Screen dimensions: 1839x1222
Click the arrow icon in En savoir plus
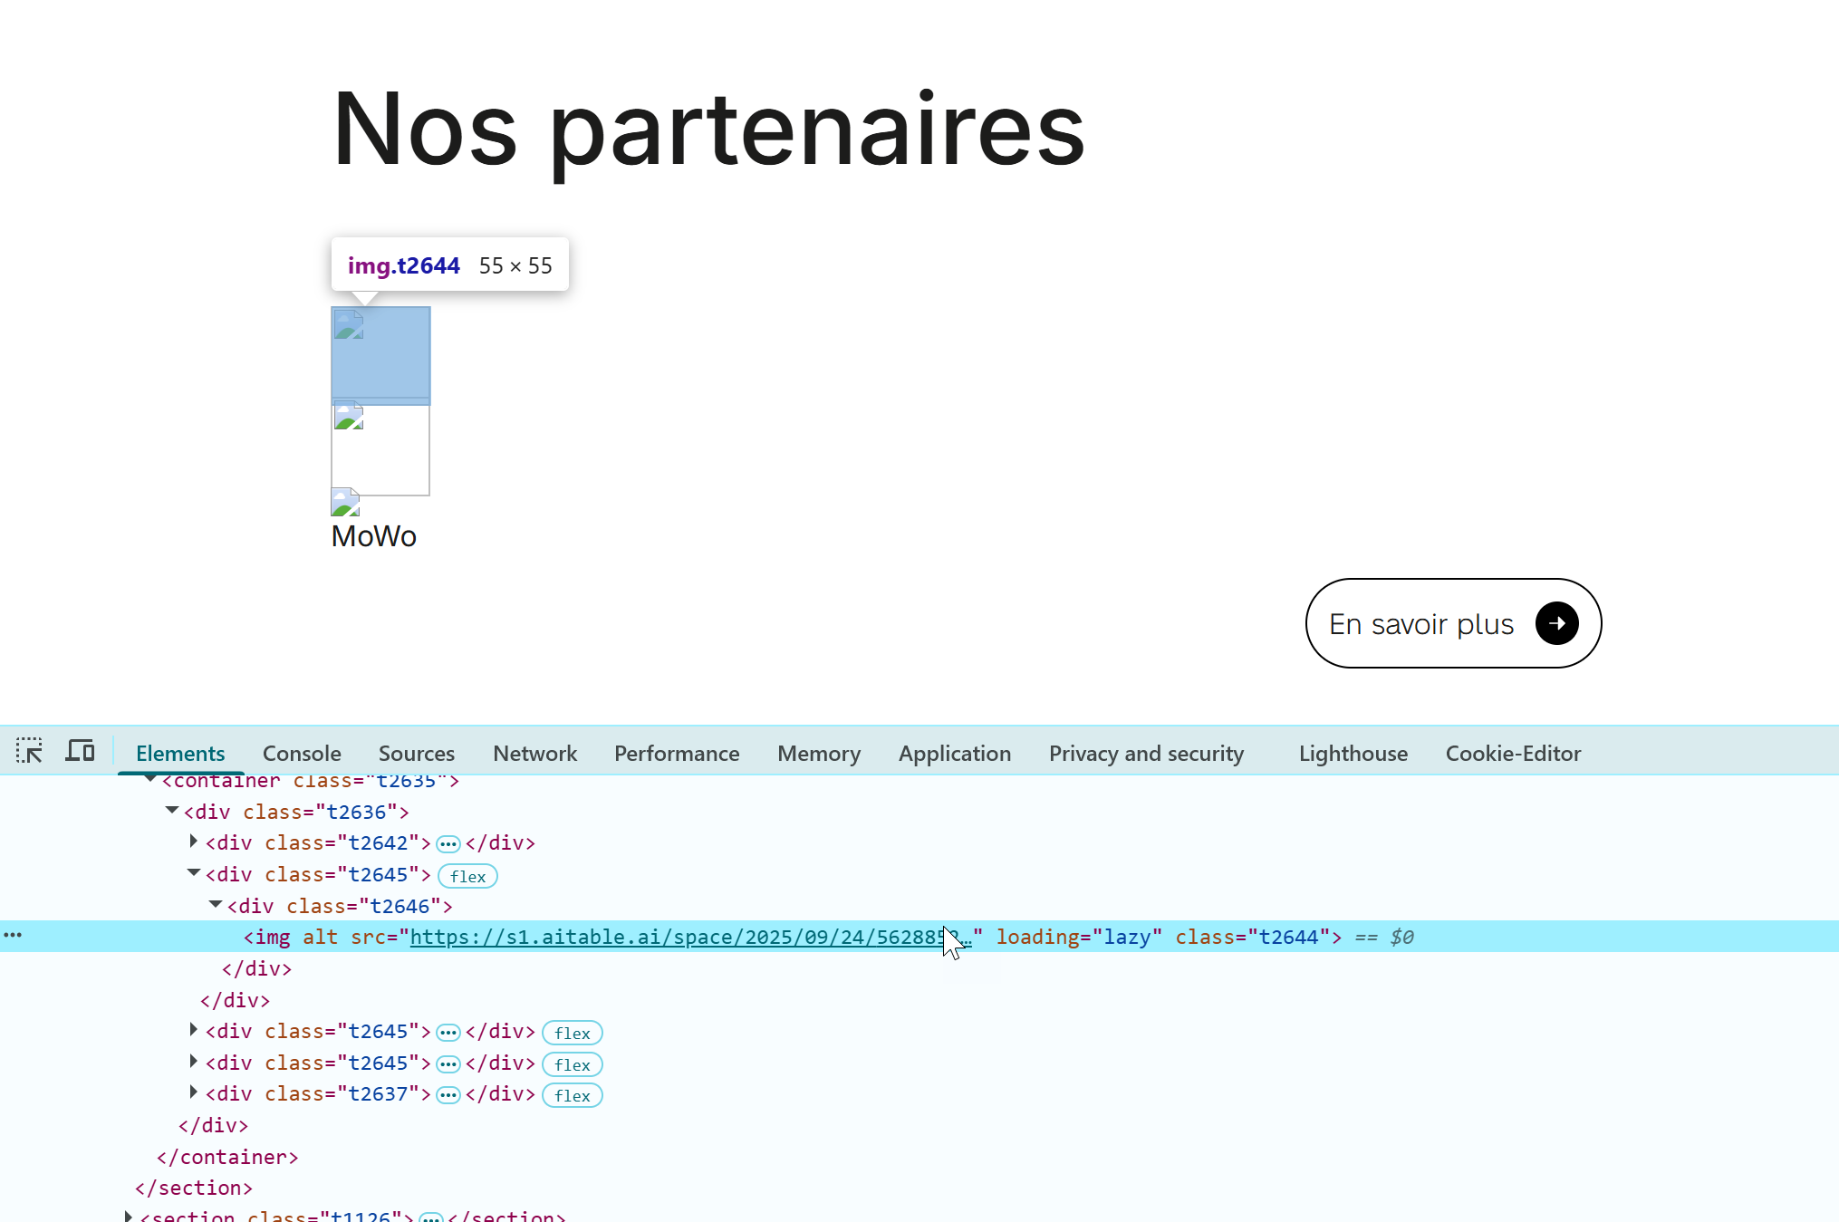pyautogui.click(x=1556, y=623)
